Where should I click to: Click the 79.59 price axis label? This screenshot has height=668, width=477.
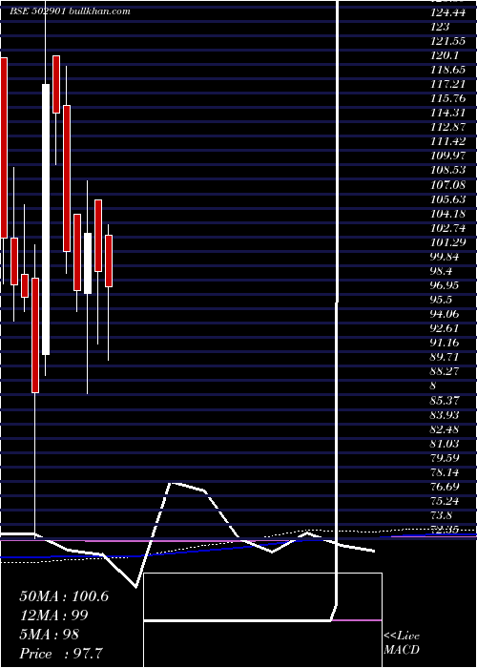pos(445,457)
